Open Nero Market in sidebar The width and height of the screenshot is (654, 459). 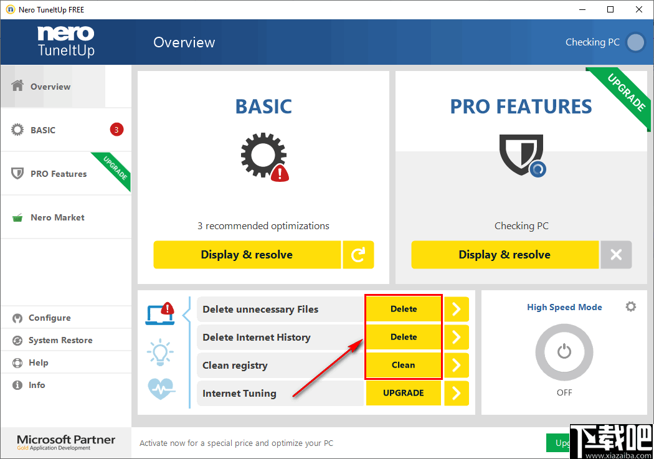coord(66,217)
